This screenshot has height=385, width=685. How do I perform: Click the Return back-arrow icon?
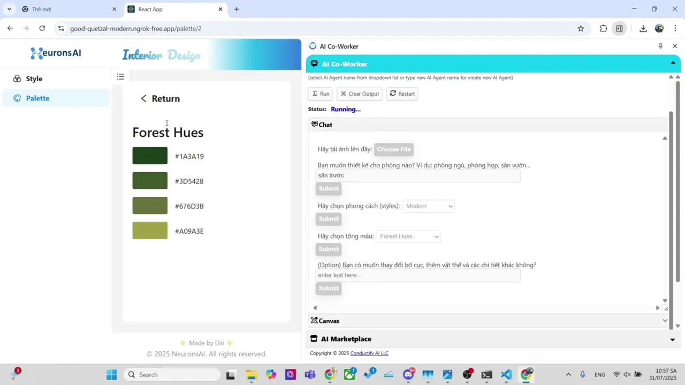[x=143, y=98]
